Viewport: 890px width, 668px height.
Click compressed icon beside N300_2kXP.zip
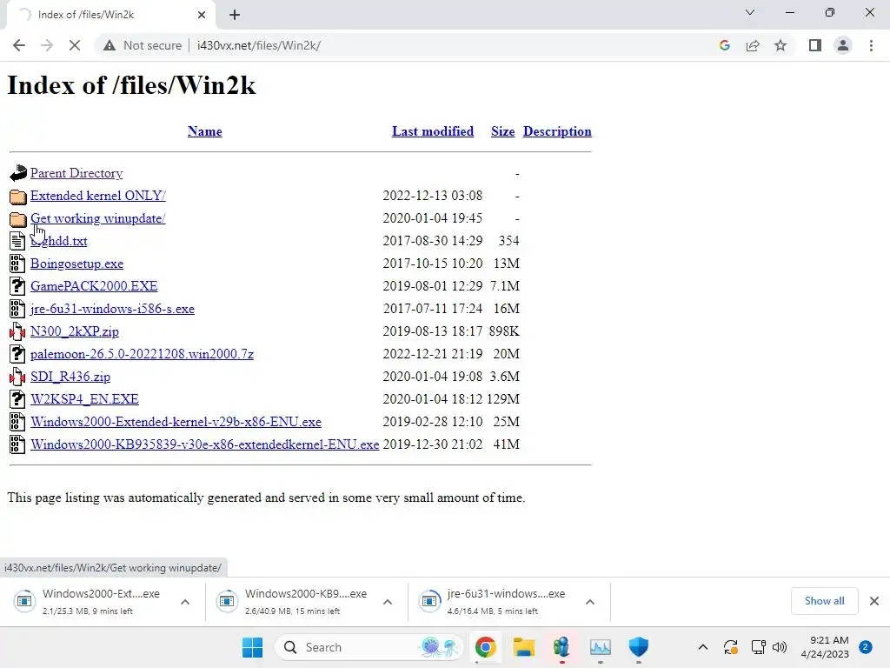click(x=17, y=331)
